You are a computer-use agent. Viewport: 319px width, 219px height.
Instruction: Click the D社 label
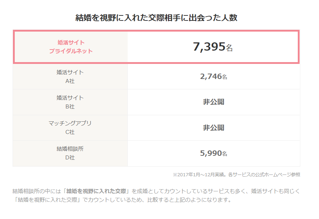point(70,158)
